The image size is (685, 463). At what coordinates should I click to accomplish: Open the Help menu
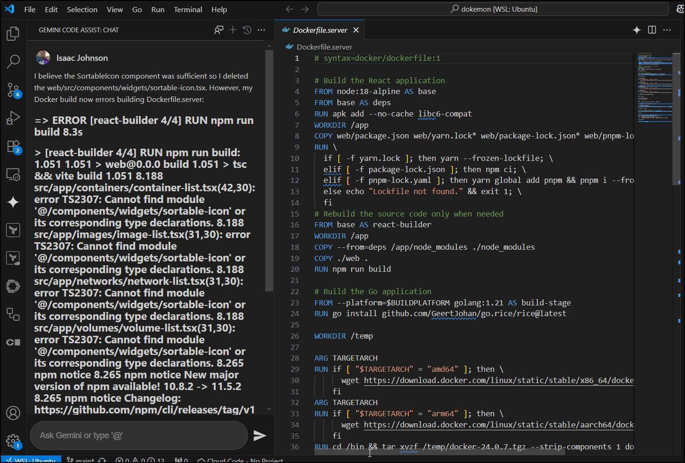coord(219,9)
